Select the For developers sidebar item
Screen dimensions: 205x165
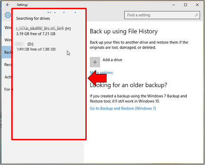pos(8,89)
